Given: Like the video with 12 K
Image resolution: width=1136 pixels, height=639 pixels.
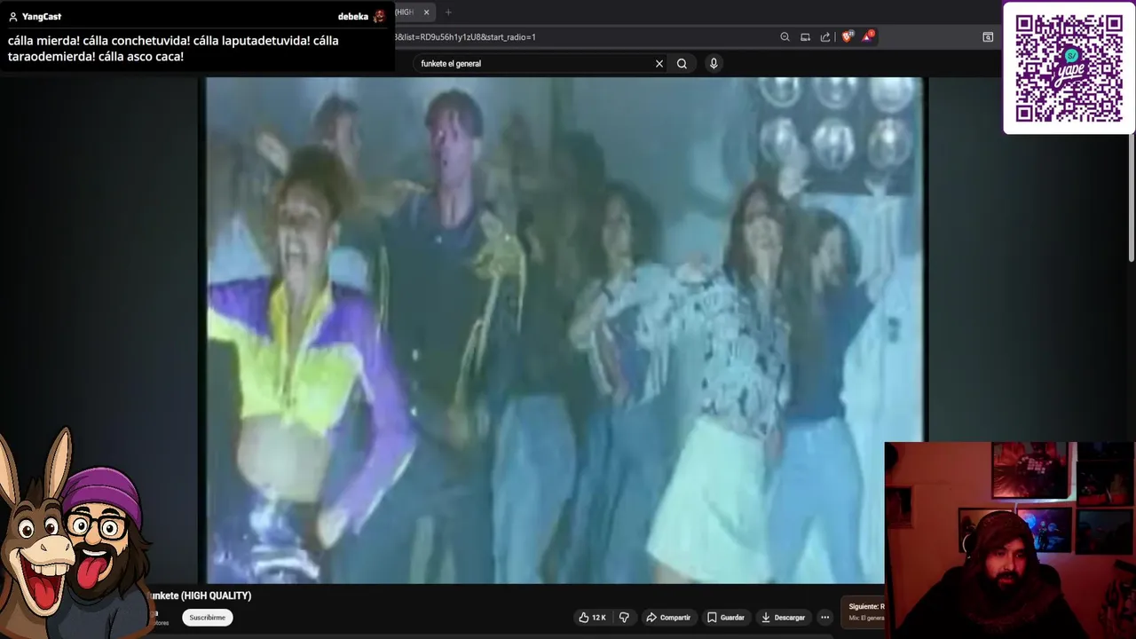Looking at the screenshot, I should 593,618.
